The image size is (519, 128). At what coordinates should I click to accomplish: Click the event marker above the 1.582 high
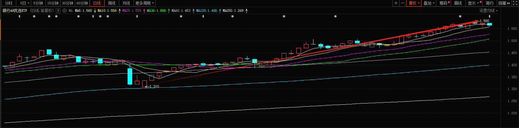pyautogui.click(x=489, y=16)
